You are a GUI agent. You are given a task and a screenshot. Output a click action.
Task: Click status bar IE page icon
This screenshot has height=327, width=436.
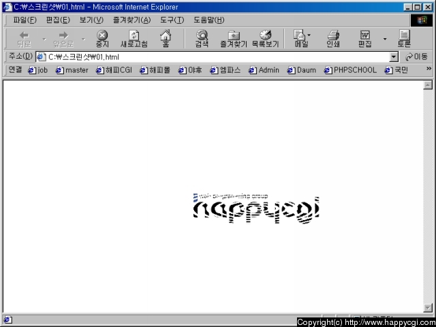point(7,320)
